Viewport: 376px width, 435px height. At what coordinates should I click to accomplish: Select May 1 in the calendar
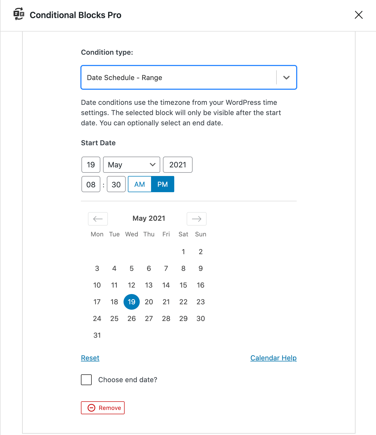point(183,252)
